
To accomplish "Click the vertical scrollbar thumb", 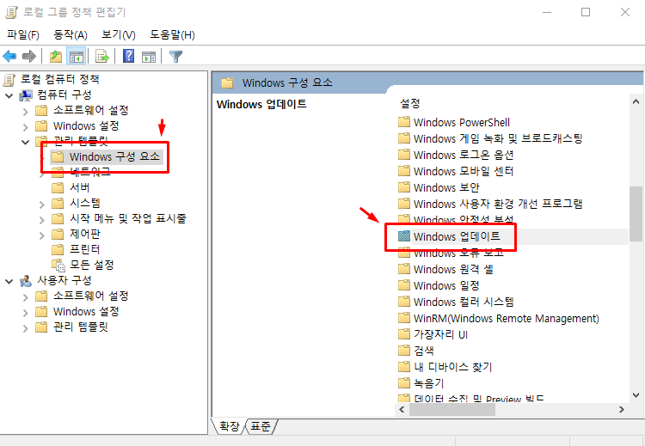I will (x=636, y=214).
